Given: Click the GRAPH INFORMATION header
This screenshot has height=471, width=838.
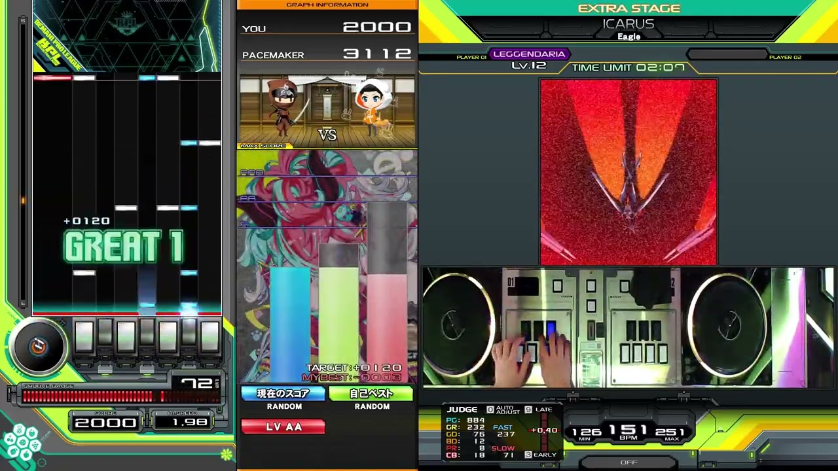Looking at the screenshot, I should (x=327, y=5).
